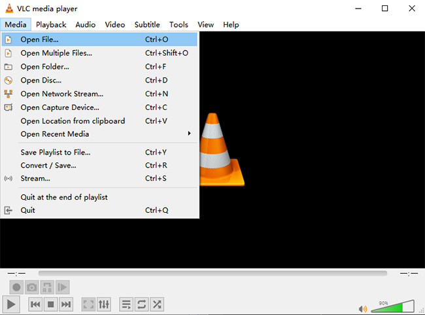Toggle Quit at the end of playlist
Viewport: 425px width, 315px height.
(x=99, y=197)
